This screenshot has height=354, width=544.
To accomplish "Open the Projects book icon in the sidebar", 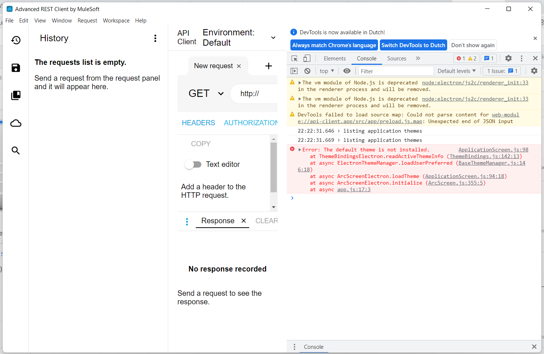I will point(16,95).
